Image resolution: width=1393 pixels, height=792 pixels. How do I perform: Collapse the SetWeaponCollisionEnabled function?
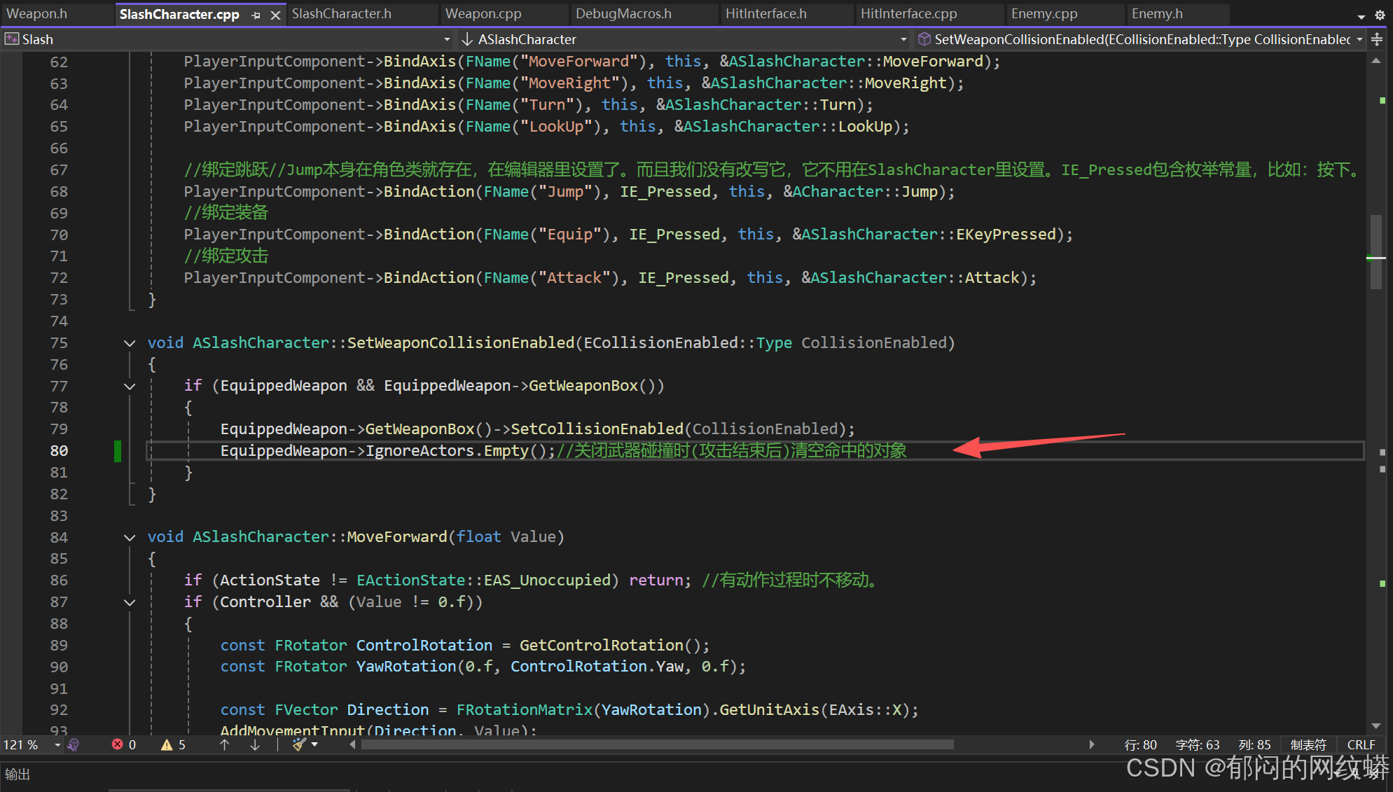tap(130, 343)
